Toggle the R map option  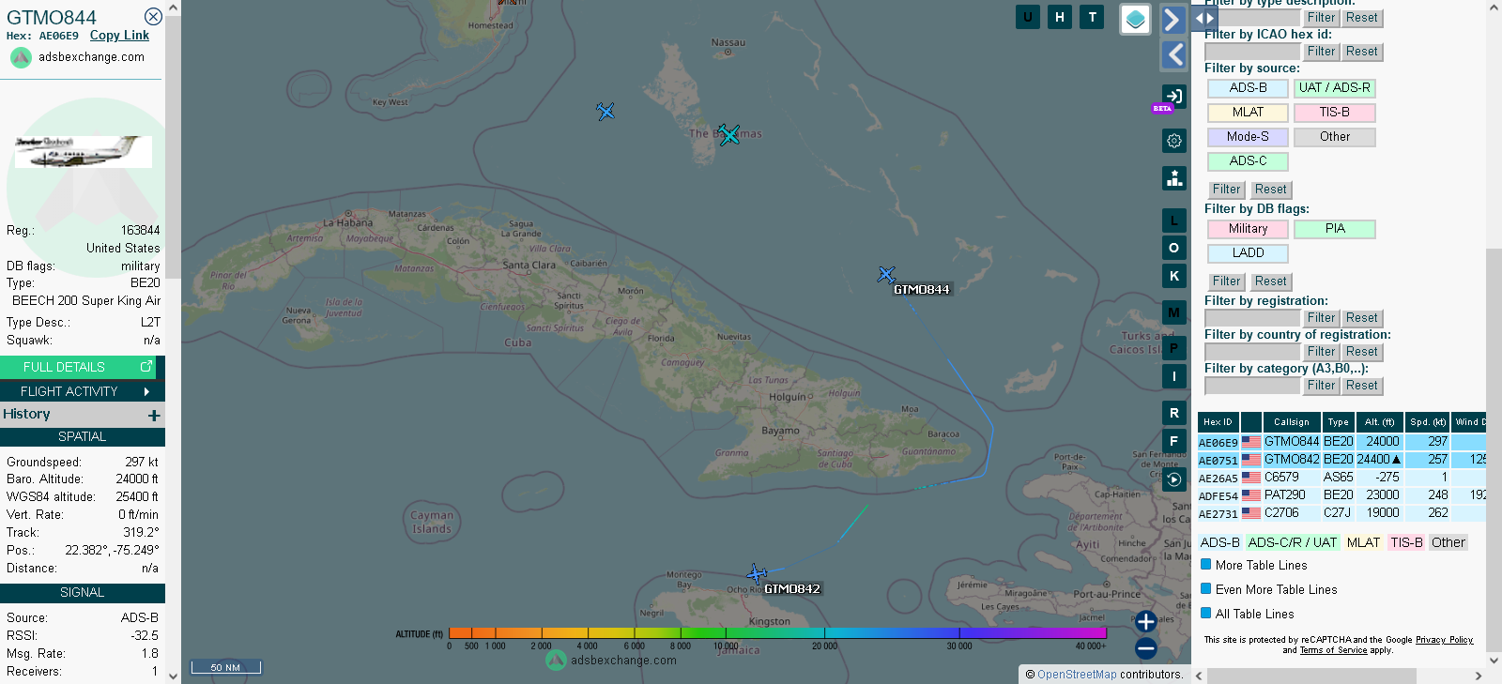[x=1174, y=413]
